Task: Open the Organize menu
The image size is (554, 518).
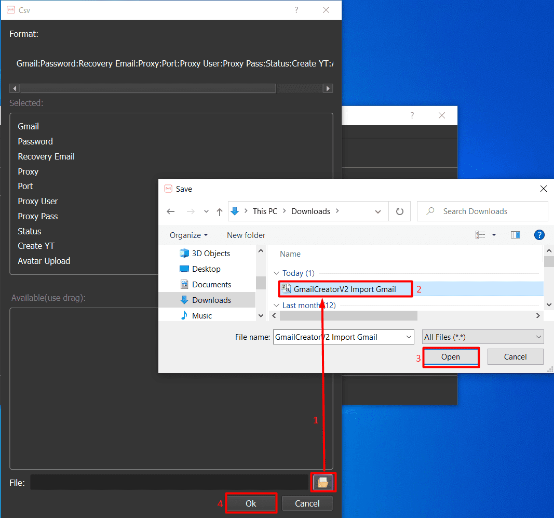Action: 188,235
